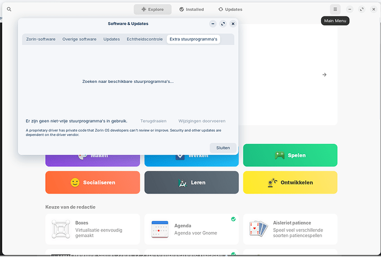
Task: Click the installed checkmark on Agenda
Action: [x=233, y=219]
